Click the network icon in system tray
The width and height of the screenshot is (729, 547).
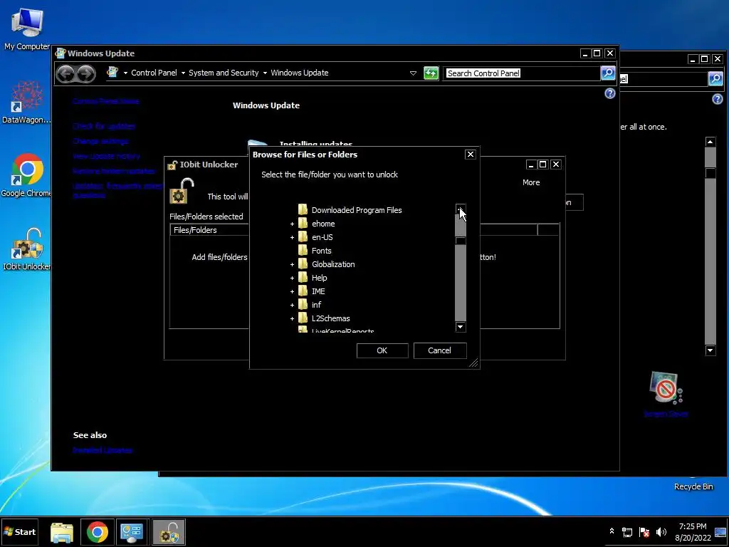(x=627, y=532)
